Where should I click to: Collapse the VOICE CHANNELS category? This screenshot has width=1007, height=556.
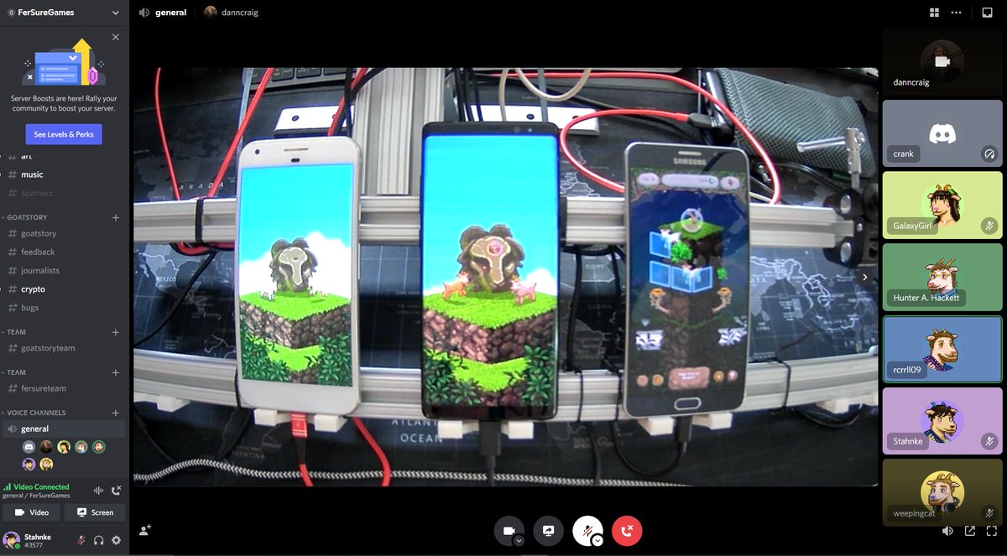pyautogui.click(x=36, y=413)
